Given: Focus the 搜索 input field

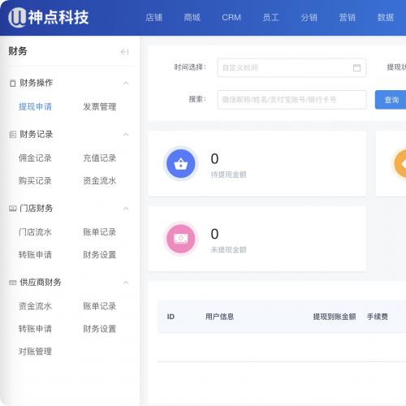Looking at the screenshot, I should [292, 100].
